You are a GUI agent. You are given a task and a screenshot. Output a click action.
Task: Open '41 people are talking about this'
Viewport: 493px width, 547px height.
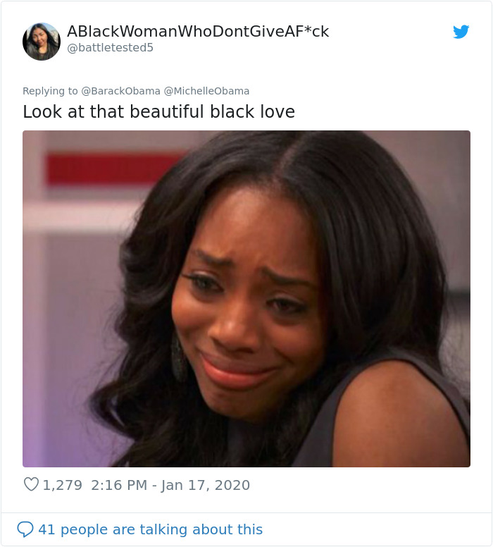pyautogui.click(x=150, y=529)
